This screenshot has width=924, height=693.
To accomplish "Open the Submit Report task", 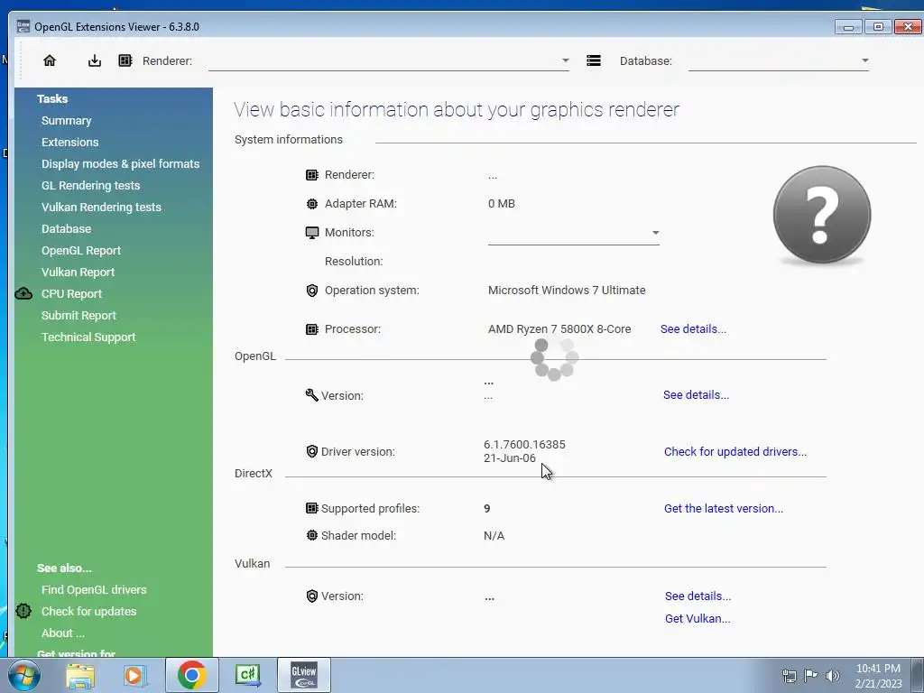I will coord(79,315).
